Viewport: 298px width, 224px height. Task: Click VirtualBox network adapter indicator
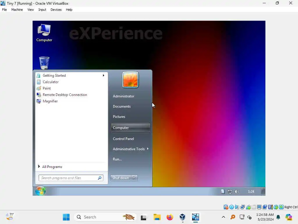[242, 207]
